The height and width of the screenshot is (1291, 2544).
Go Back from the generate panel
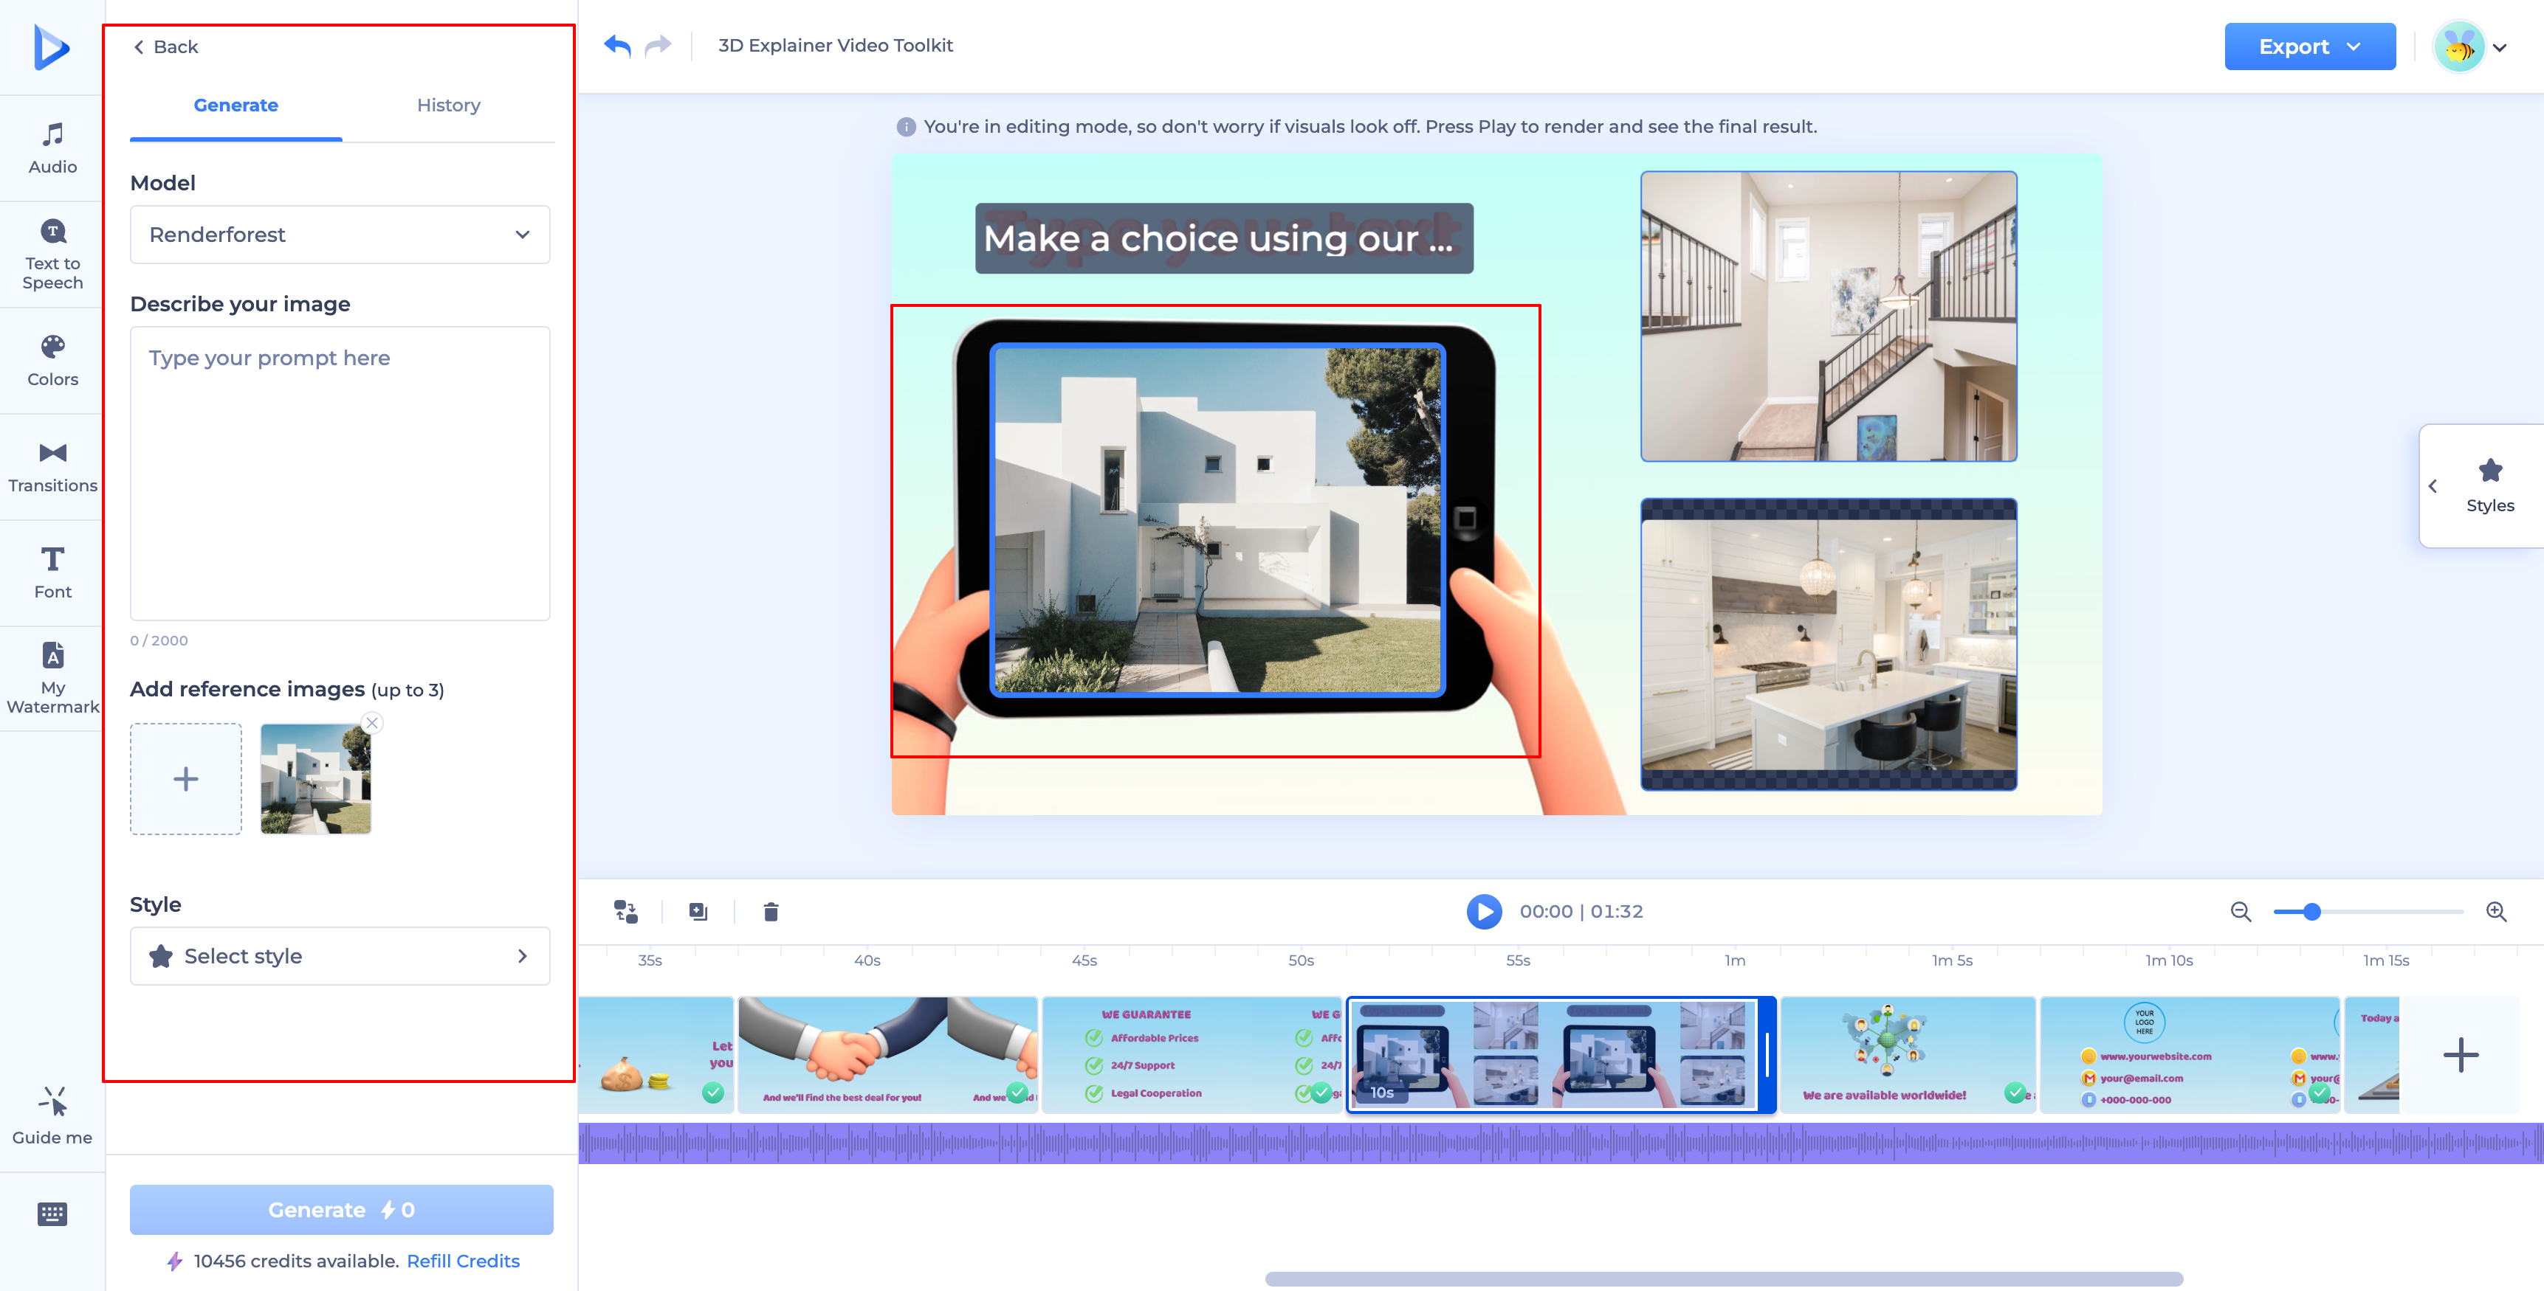pyautogui.click(x=165, y=46)
